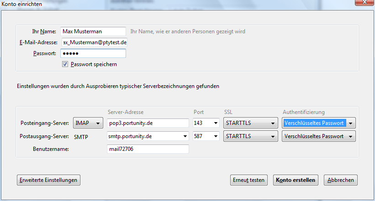The image size is (375, 201).
Task: Expand the outgoing port 587 dropdown
Action: pos(206,136)
